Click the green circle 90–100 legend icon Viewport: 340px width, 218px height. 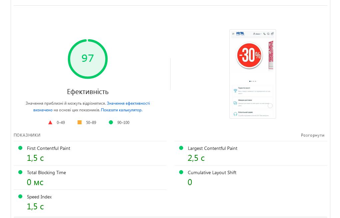pyautogui.click(x=111, y=122)
